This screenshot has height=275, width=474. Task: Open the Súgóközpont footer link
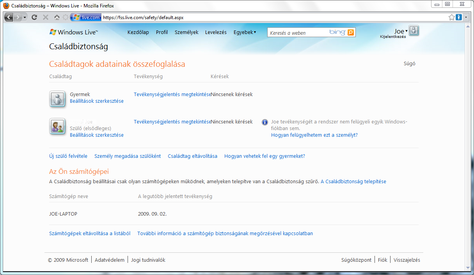356,260
